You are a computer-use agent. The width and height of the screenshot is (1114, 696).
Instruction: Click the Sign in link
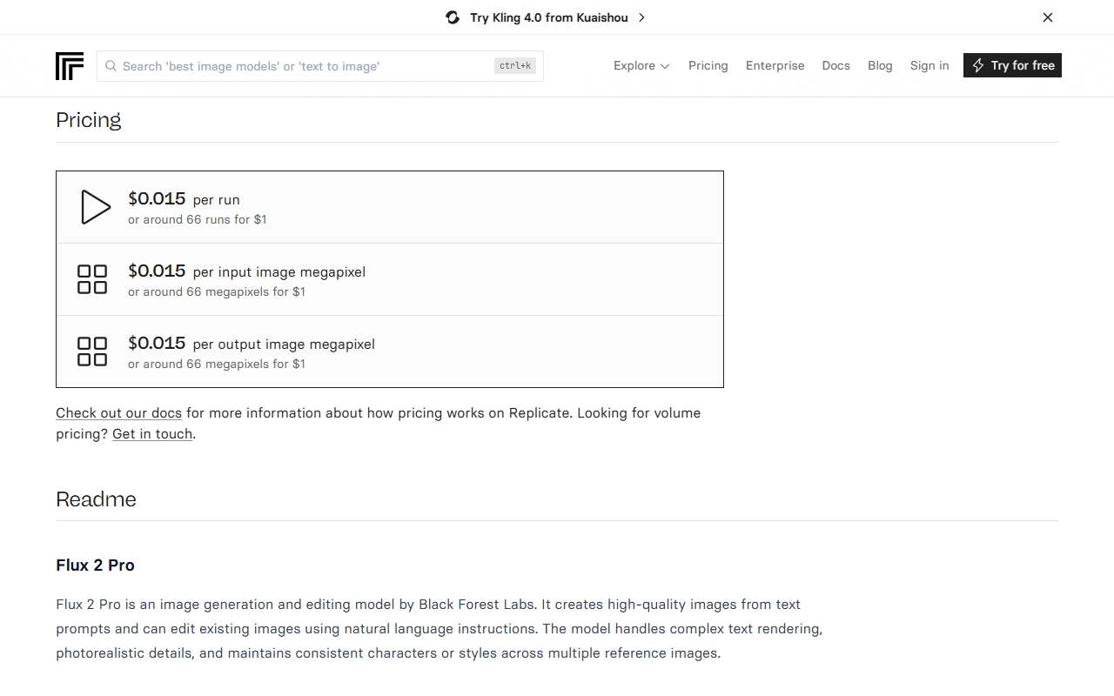929,65
